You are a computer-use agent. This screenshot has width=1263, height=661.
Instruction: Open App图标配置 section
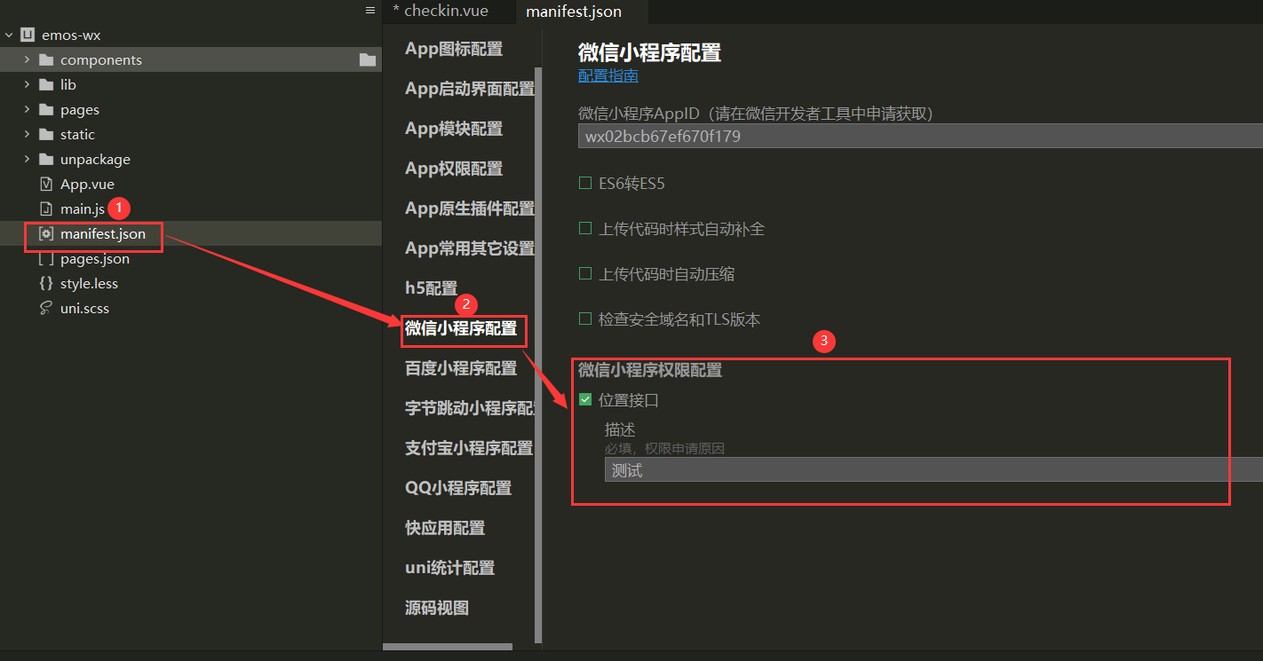[454, 49]
